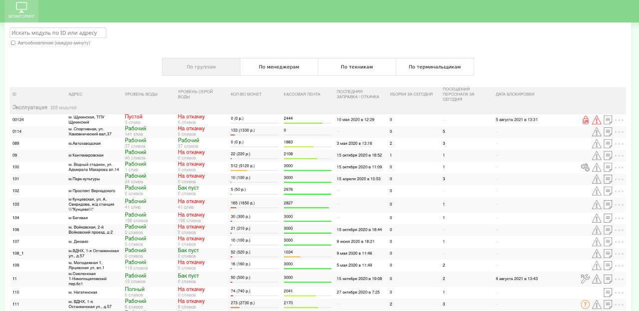Open notes icon for module 0114
This screenshot has height=311, width=639.
608,131
